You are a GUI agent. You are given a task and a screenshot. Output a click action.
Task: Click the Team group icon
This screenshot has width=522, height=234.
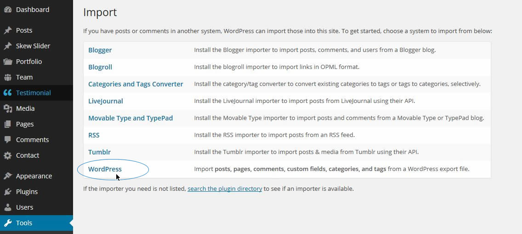7,77
